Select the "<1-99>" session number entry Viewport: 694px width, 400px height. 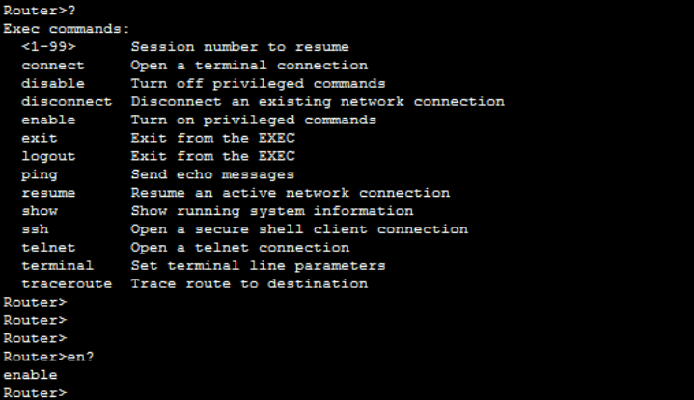pos(48,47)
